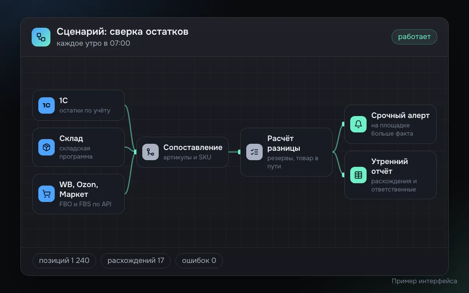The width and height of the screenshot is (469, 293).
Task: Click the schedule text каждое утро в 07:00
Action: pos(93,43)
